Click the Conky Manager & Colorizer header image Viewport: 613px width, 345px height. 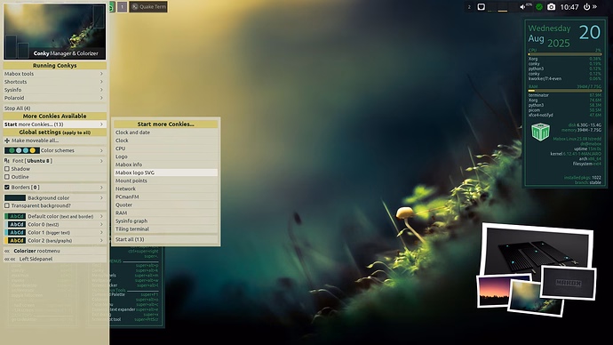(x=55, y=32)
